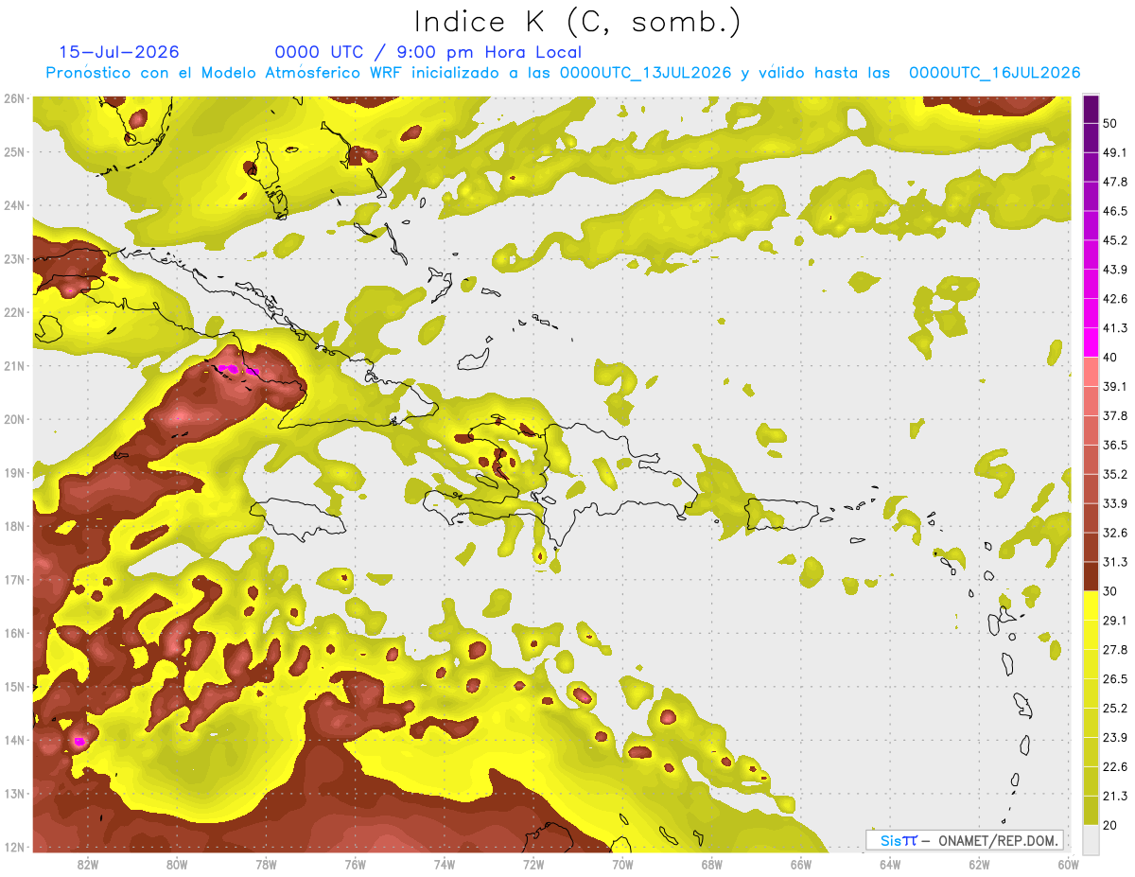This screenshot has height=877, width=1135.
Task: Click the '0000 UTC / 9:00 pm Hora Local' label
Action: (x=428, y=52)
